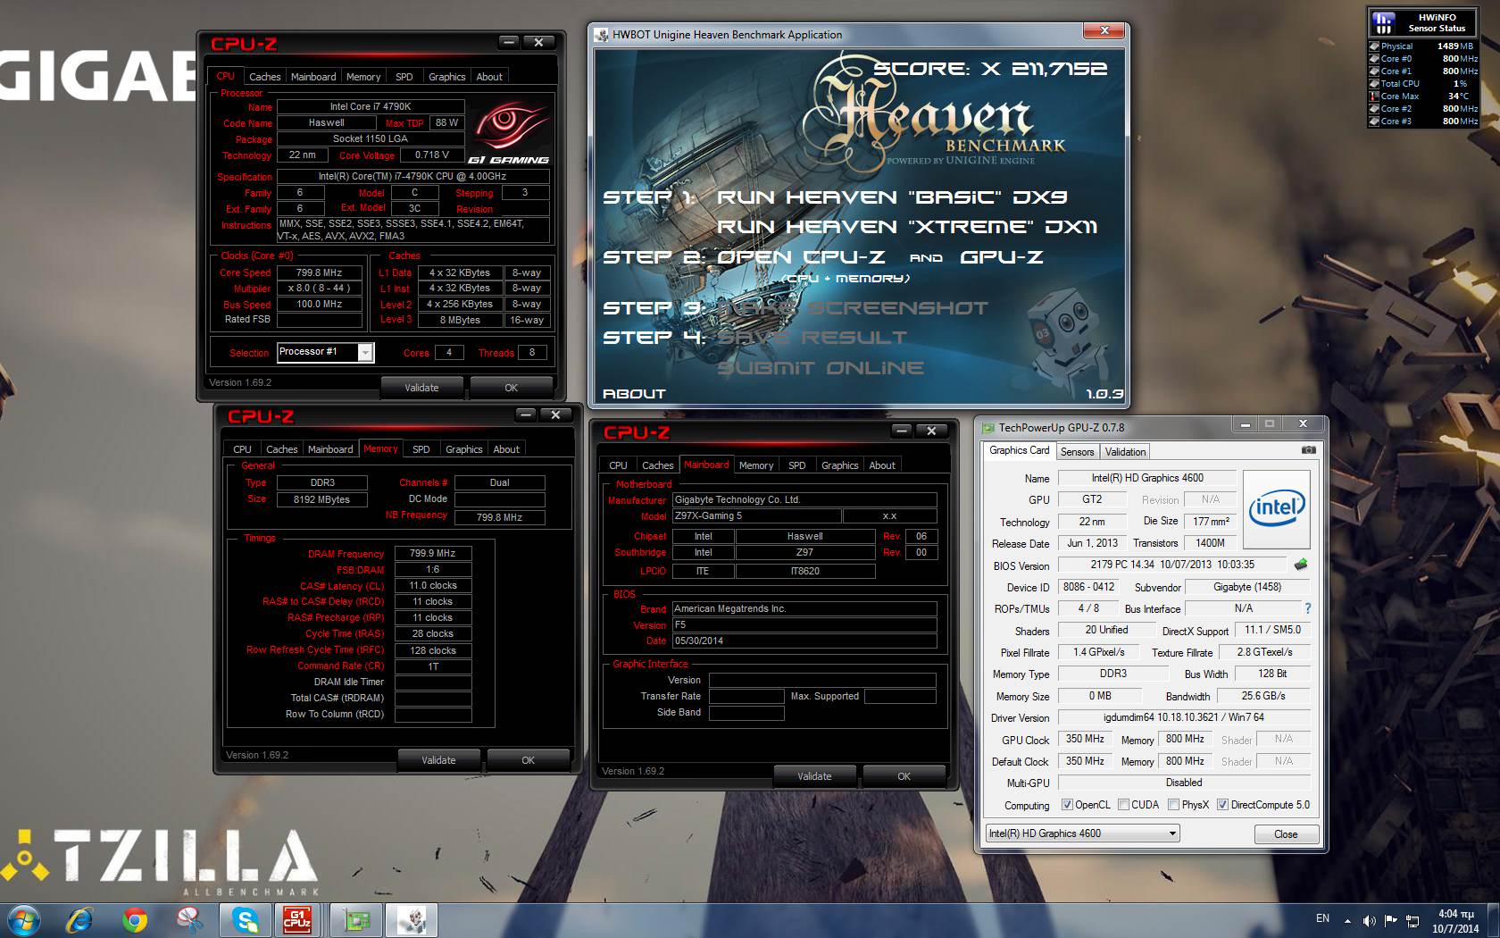
Task: Click the GPU-Z screenshot camera icon
Action: 1308,450
